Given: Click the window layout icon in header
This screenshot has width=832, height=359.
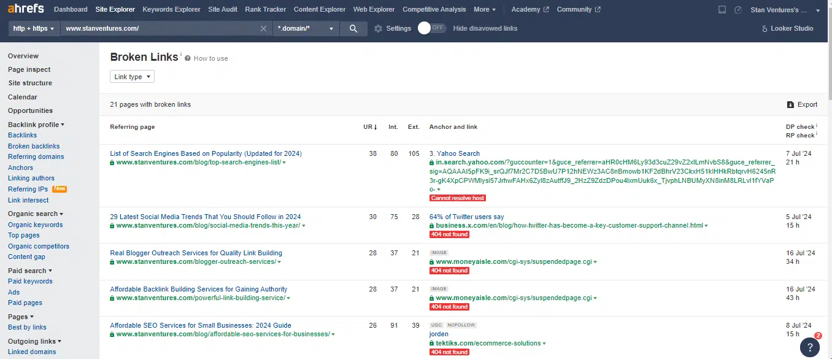Looking at the screenshot, I should pyautogui.click(x=722, y=10).
